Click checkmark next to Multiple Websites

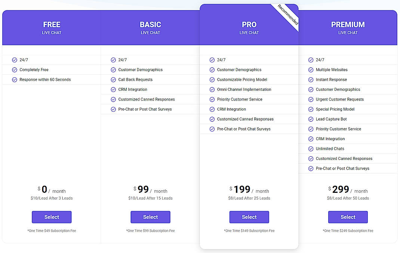click(x=311, y=70)
